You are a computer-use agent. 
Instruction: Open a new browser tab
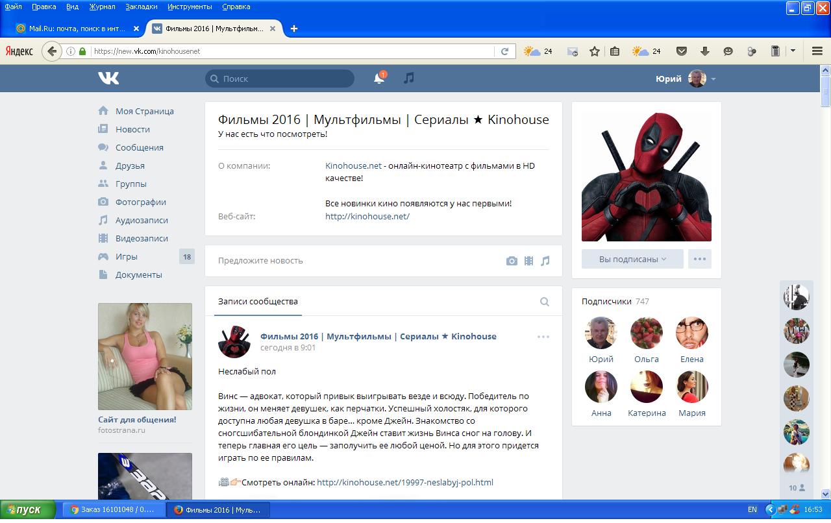[294, 29]
